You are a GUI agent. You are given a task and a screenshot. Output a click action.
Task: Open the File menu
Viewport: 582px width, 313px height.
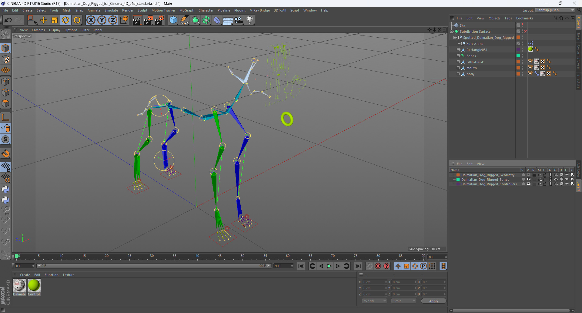pyautogui.click(x=5, y=10)
